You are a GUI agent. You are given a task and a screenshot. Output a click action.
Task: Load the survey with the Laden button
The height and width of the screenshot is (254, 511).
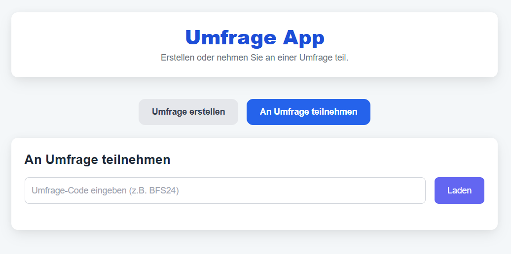[x=459, y=190]
